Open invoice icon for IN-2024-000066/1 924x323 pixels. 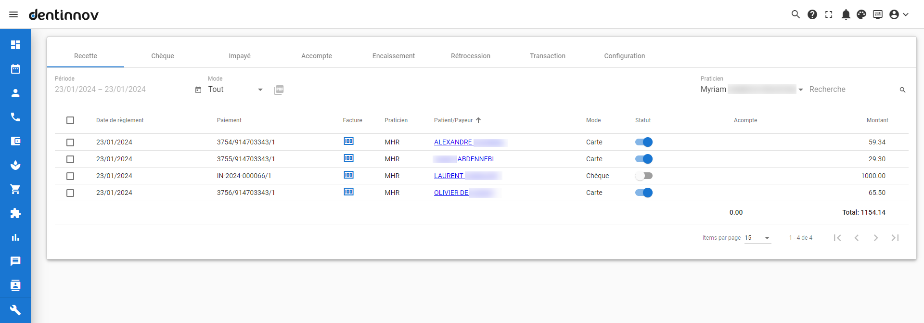pos(348,175)
